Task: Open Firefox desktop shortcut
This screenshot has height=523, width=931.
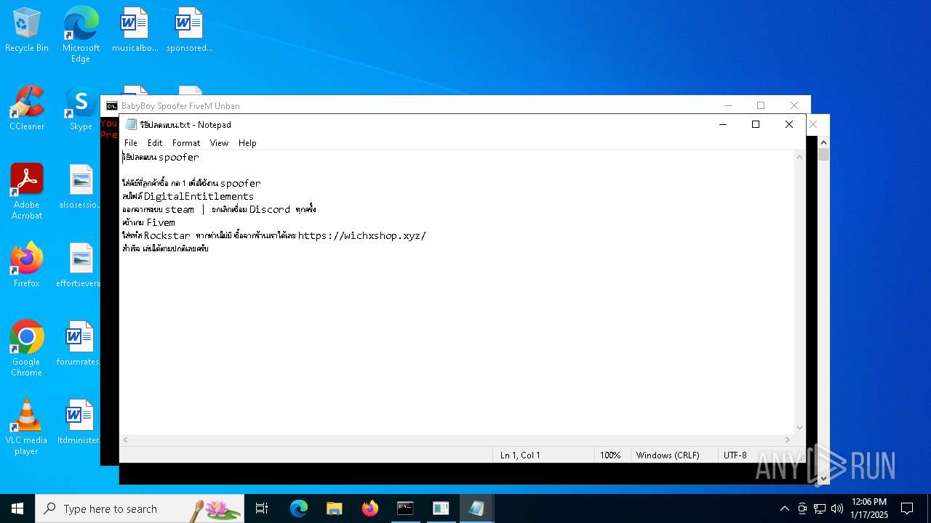Action: coord(27,265)
